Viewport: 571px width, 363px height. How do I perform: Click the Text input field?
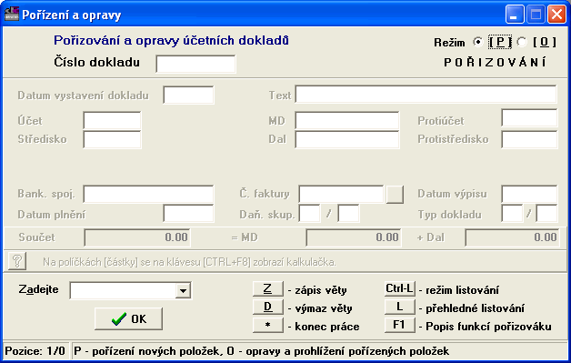coord(426,94)
